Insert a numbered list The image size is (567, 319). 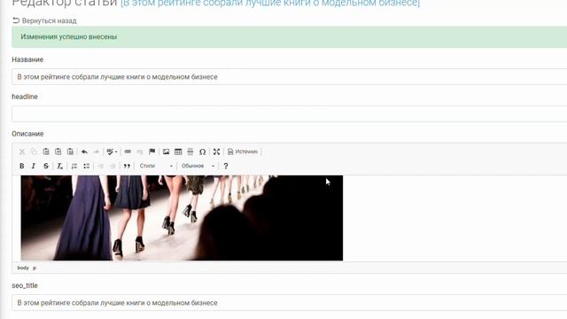(x=74, y=166)
